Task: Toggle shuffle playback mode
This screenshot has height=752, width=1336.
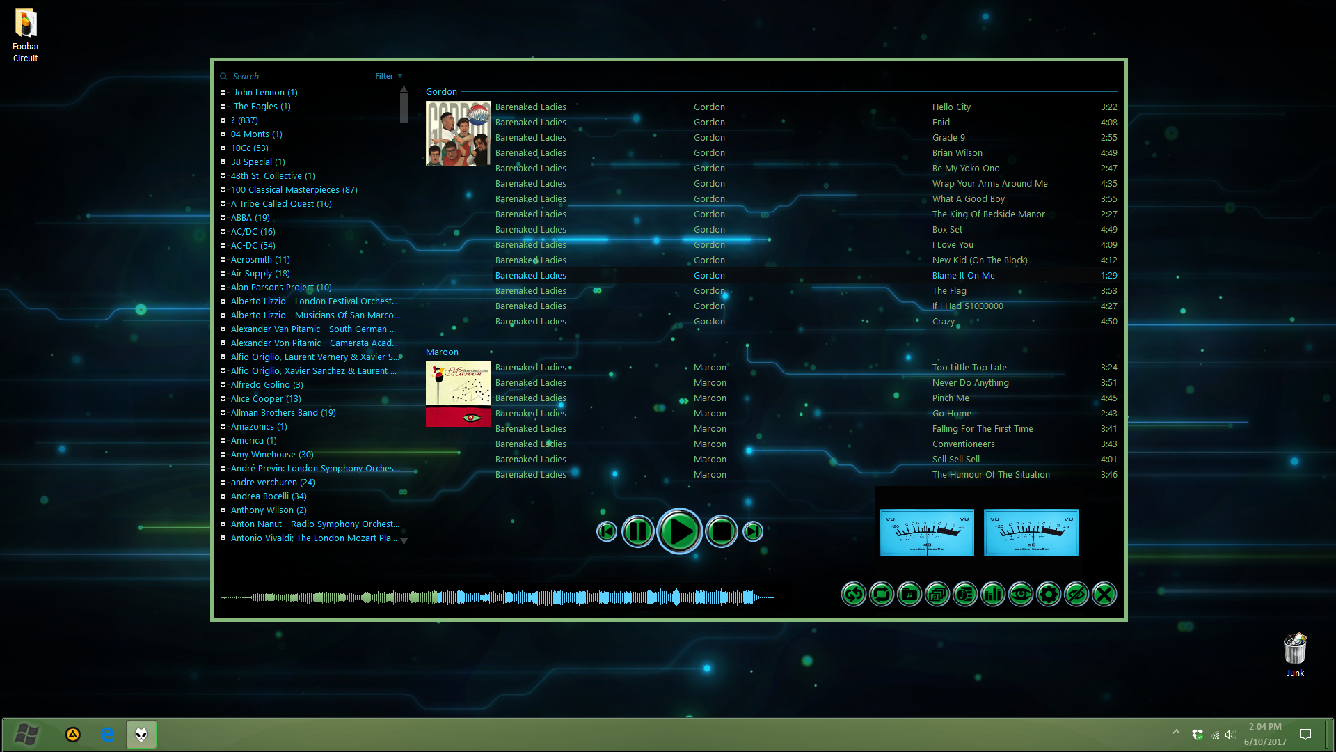Action: [854, 594]
